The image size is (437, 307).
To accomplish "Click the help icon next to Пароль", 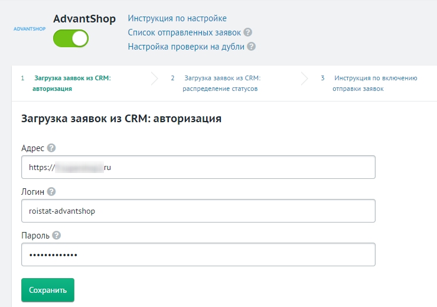I will pyautogui.click(x=56, y=235).
